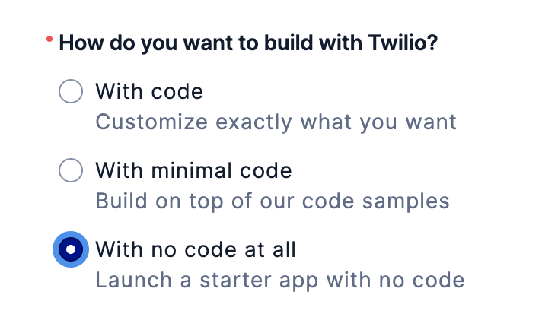Click the "With no code at all" label

tap(196, 249)
